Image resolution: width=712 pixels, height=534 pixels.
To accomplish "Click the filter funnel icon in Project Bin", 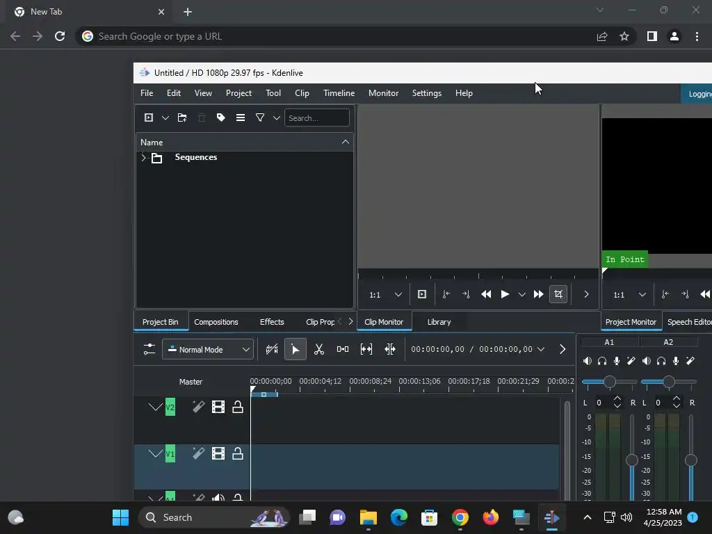I will point(260,118).
